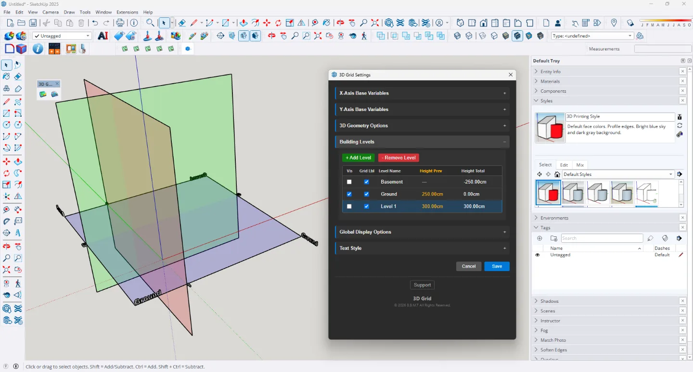Click the AI toolbar icon
Screen dimensions: 693x372
coord(103,36)
